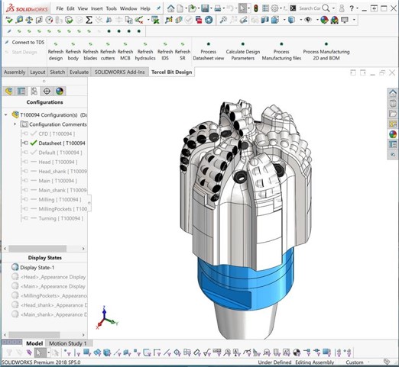Open the ConfigurationManager tab icon
Image resolution: width=399 pixels, height=367 pixels.
point(34,91)
